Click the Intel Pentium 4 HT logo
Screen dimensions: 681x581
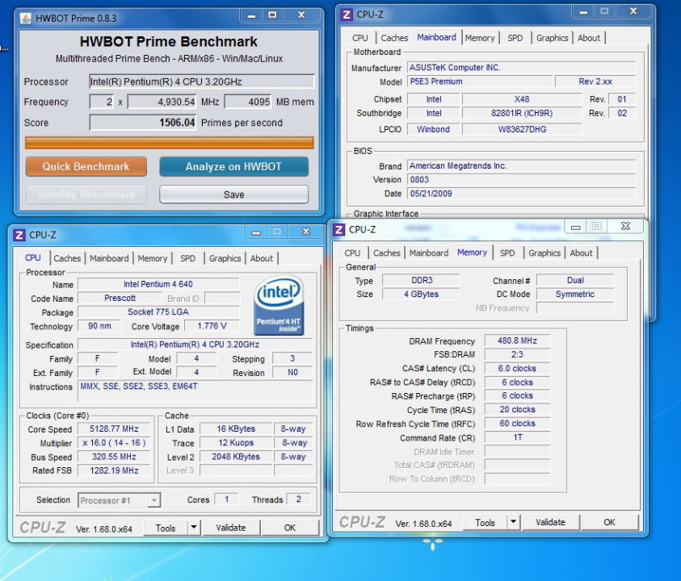coord(279,305)
